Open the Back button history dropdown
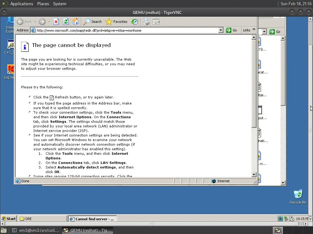Screen dimensions: 313x234 [35, 22]
